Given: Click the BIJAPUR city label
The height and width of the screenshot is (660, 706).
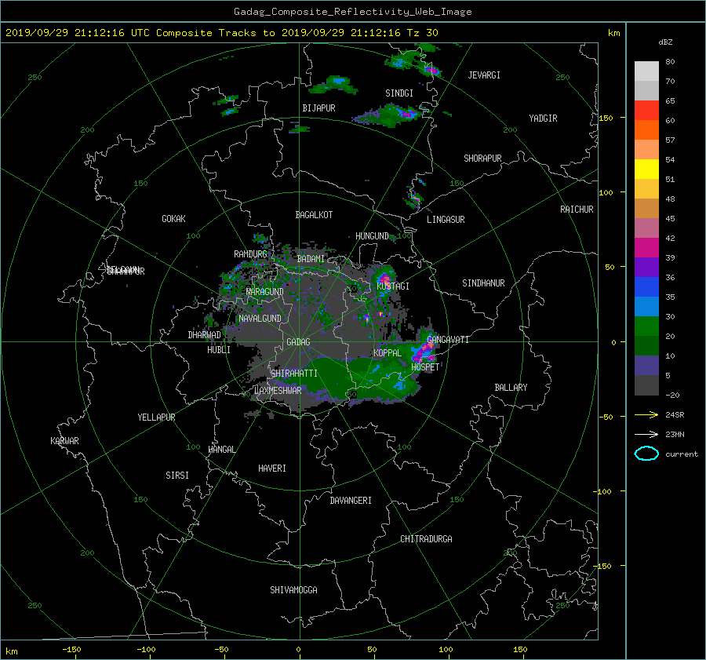Looking at the screenshot, I should pyautogui.click(x=318, y=108).
